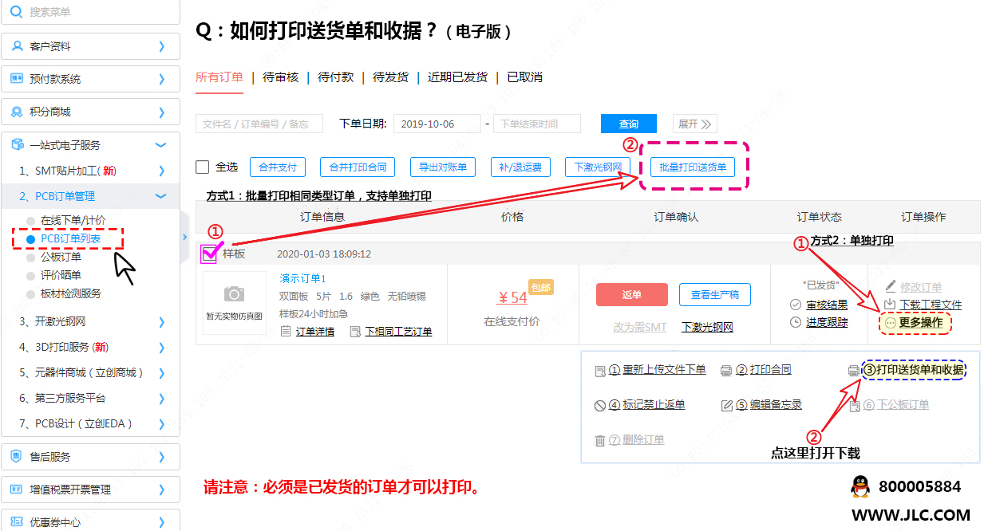Image resolution: width=984 pixels, height=531 pixels.
Task: Click the 下单日期 start date field
Action: click(437, 124)
